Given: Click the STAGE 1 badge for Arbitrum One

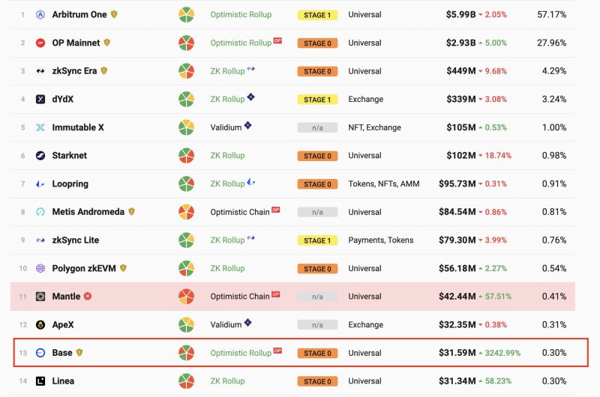Looking at the screenshot, I should coord(317,15).
